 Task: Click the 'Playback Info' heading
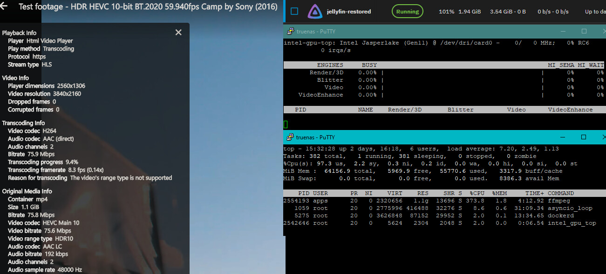click(x=19, y=33)
